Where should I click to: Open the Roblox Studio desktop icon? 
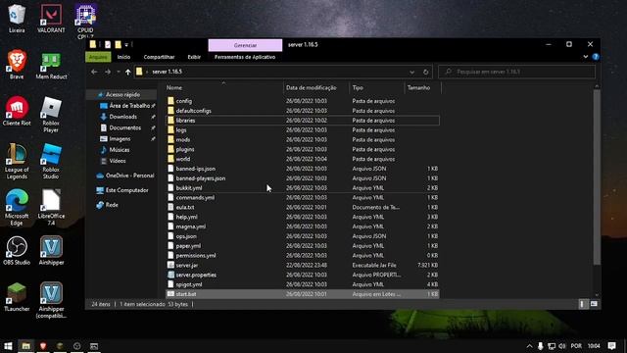click(x=51, y=161)
